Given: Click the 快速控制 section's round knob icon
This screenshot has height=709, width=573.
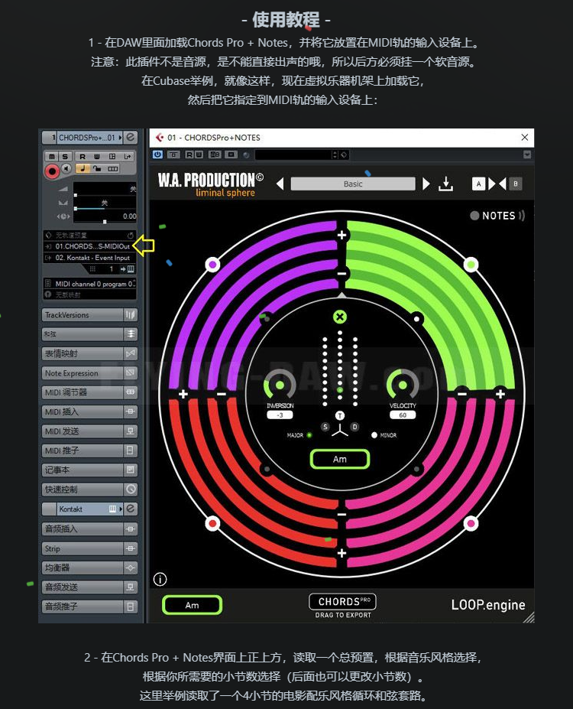Looking at the screenshot, I should (x=131, y=489).
